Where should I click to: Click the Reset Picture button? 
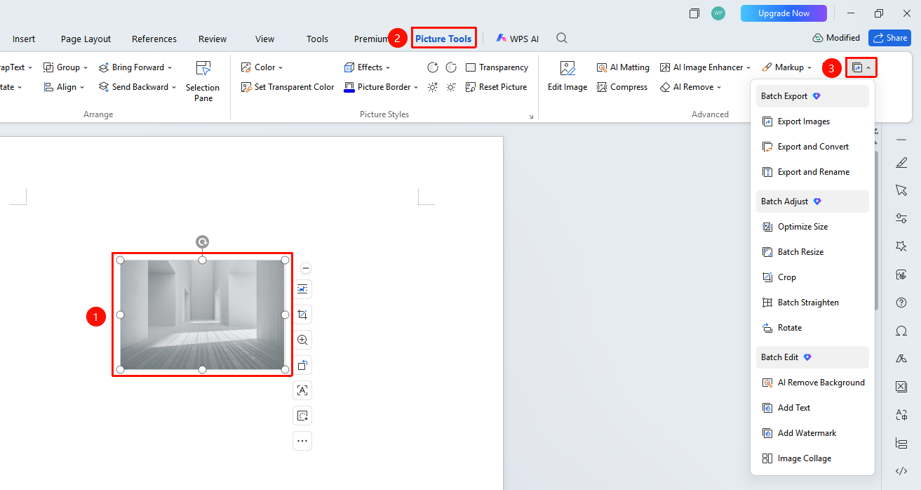pos(497,87)
